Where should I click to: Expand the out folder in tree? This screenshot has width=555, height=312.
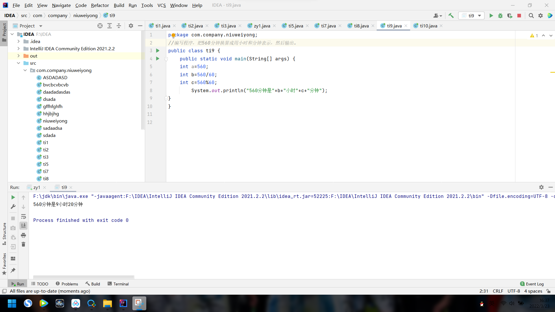tap(18, 56)
